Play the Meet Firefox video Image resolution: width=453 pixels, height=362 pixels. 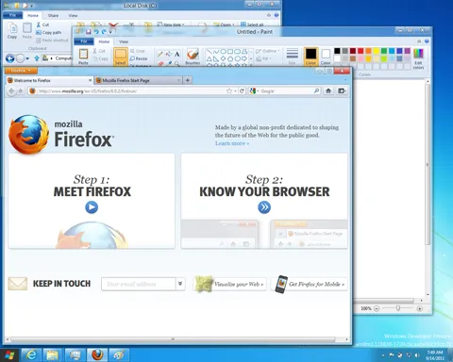click(x=92, y=207)
